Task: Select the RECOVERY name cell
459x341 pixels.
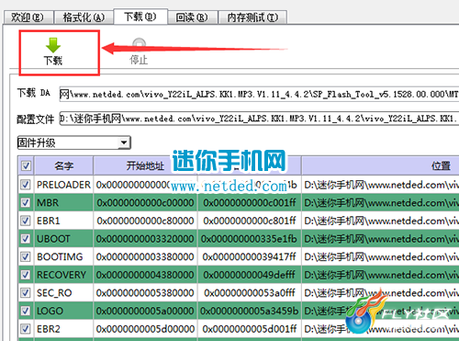Action: point(63,275)
